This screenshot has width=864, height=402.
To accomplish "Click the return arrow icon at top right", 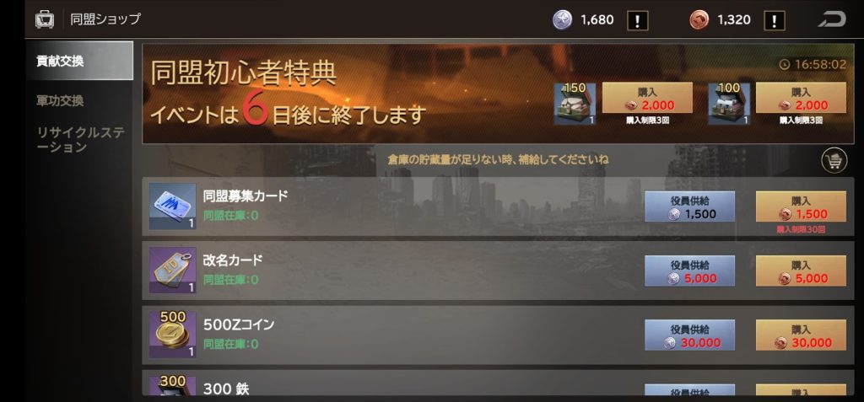I will coord(831,20).
